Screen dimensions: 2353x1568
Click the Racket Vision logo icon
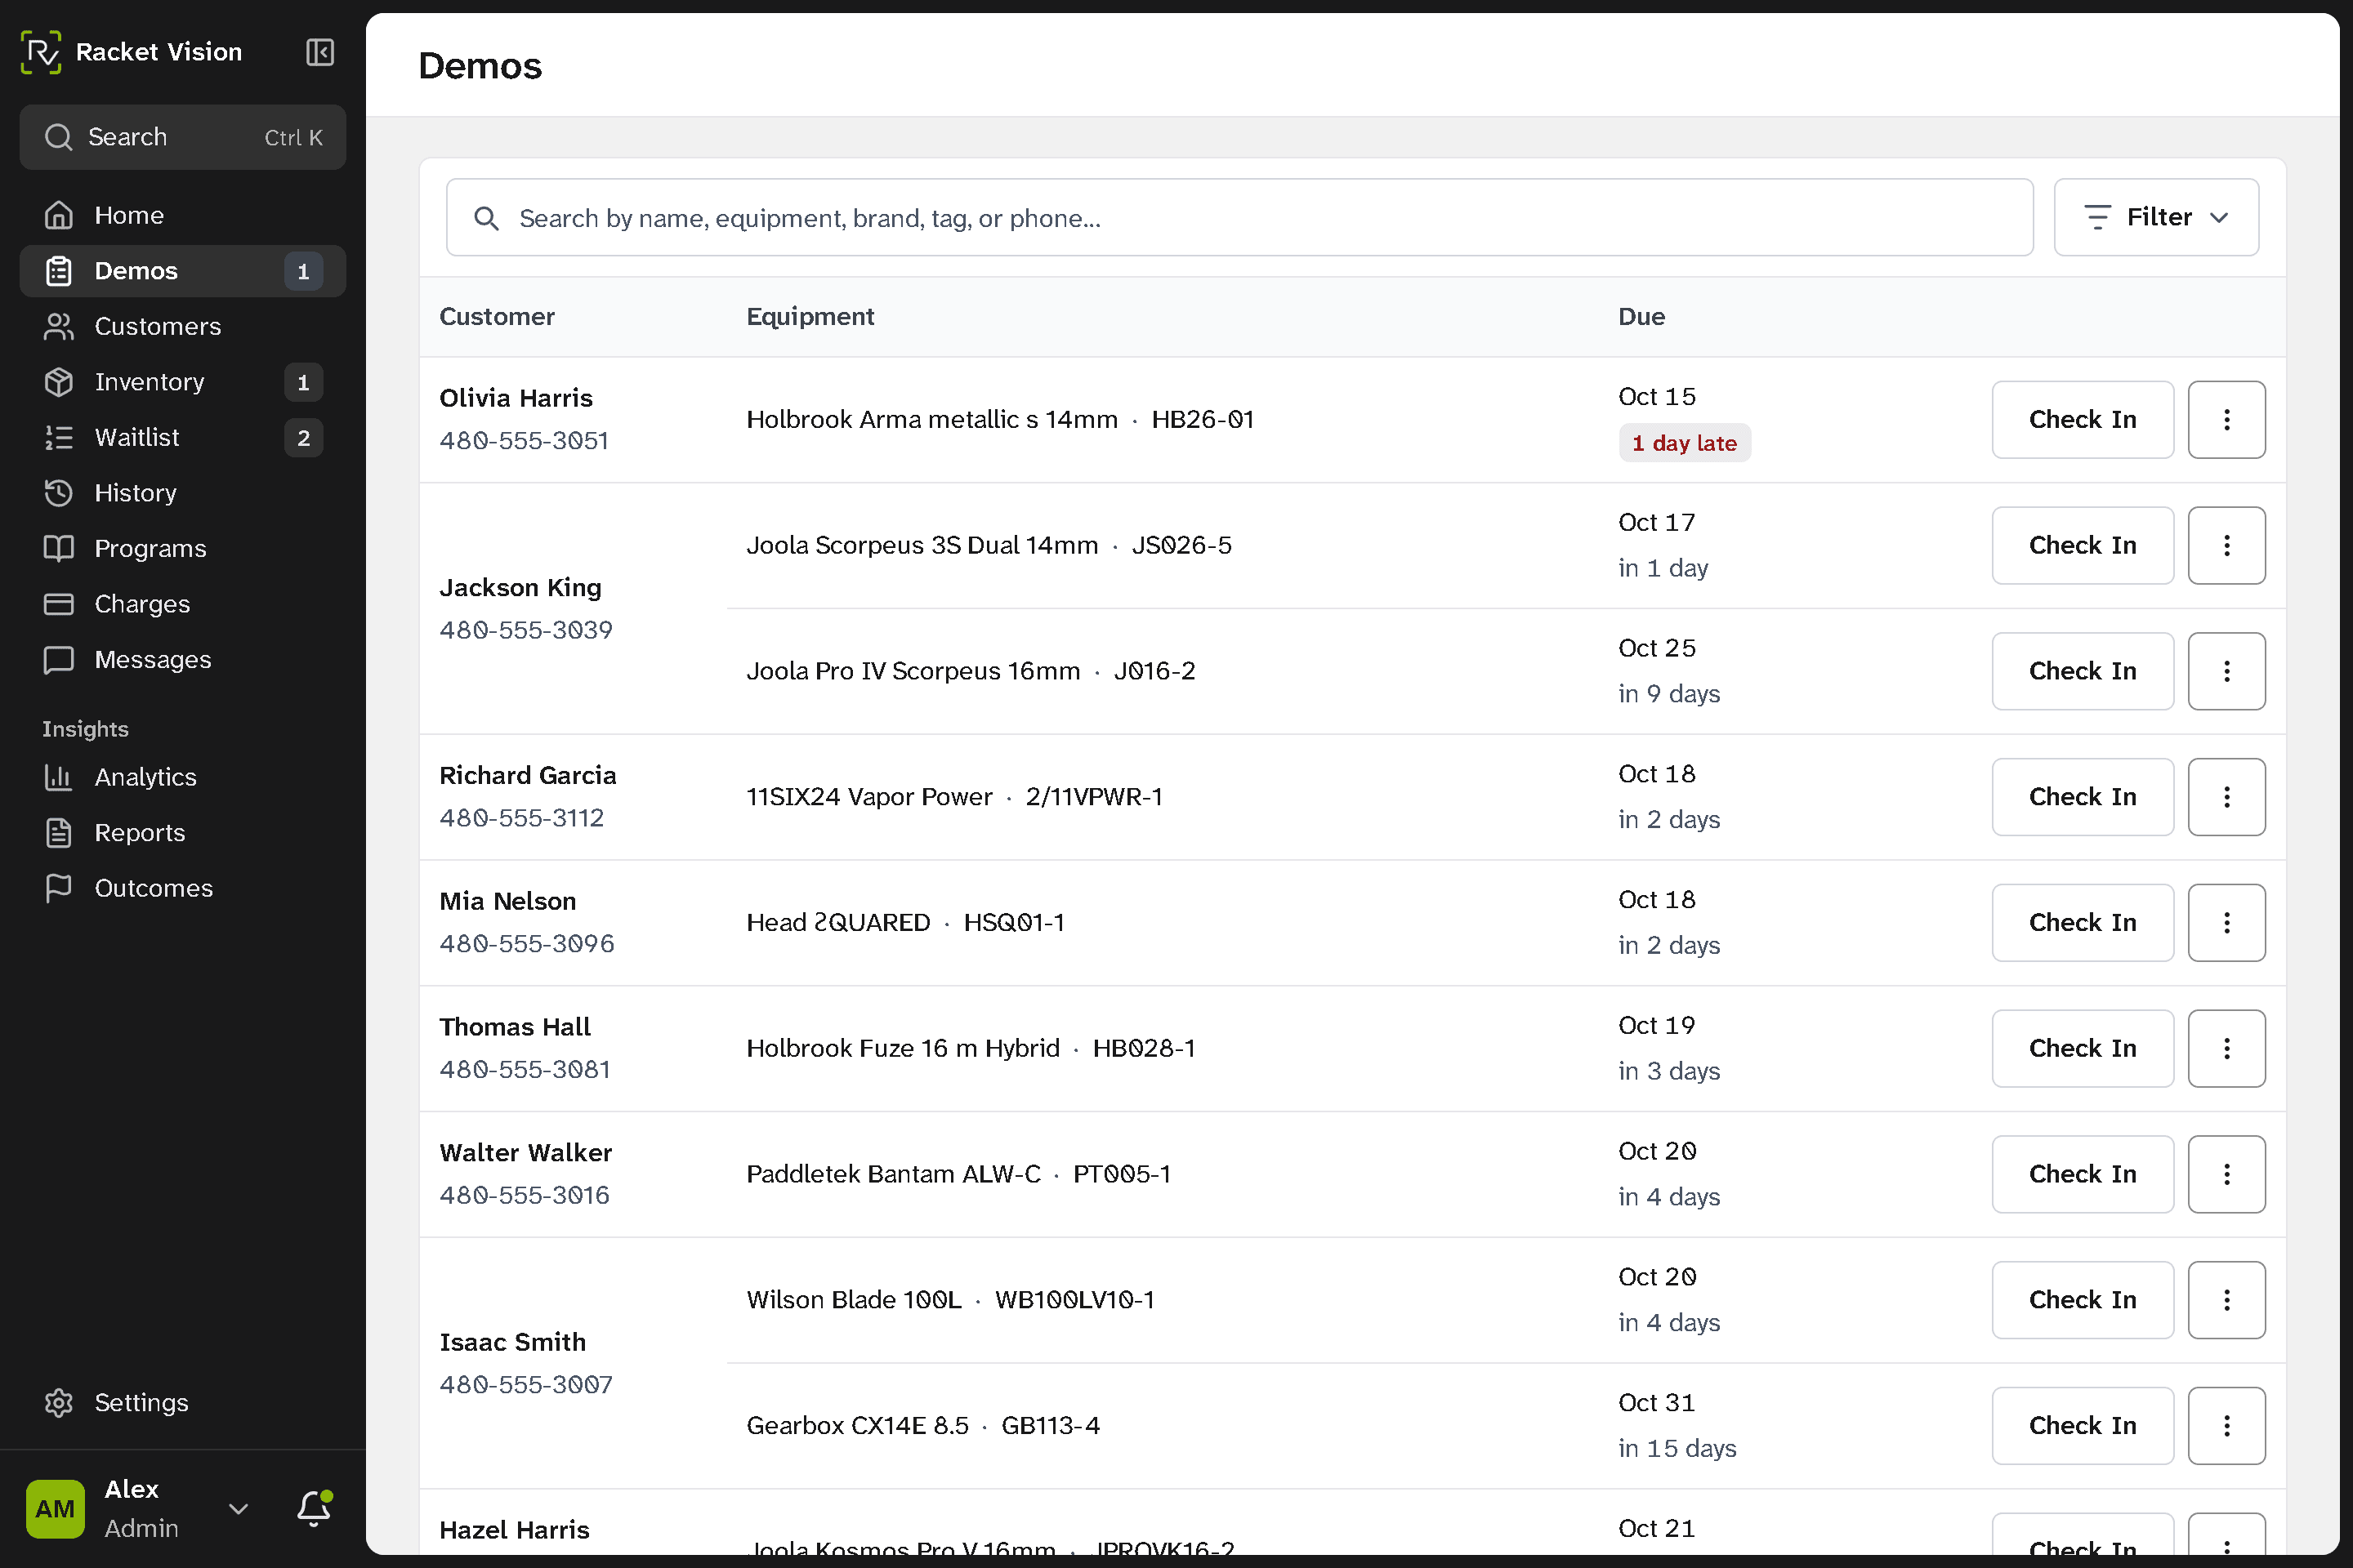coord(41,52)
